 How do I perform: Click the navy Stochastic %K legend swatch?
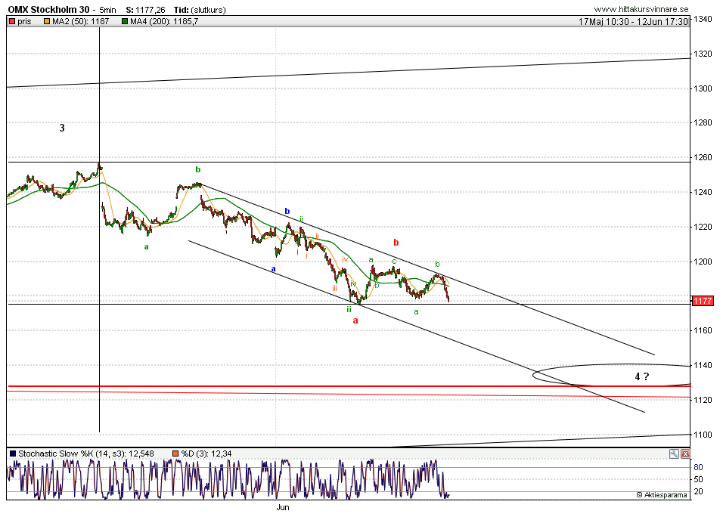click(x=13, y=454)
